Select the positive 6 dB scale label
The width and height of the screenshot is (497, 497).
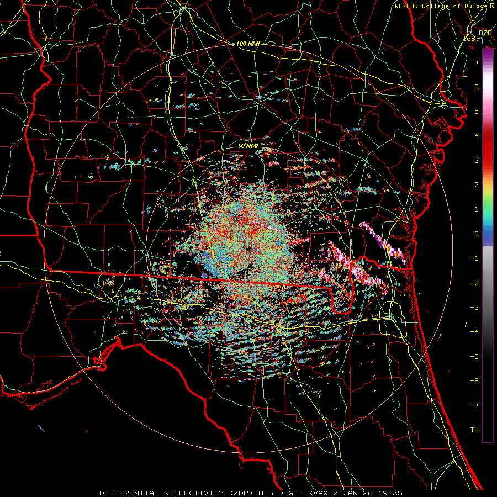tap(477, 87)
